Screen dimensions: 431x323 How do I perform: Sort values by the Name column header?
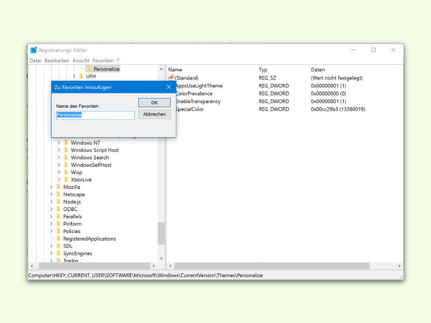(175, 70)
